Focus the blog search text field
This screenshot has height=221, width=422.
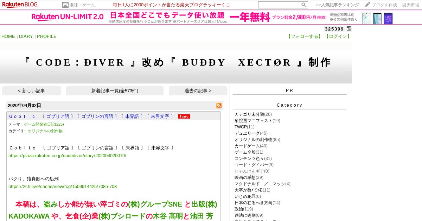(x=280, y=5)
